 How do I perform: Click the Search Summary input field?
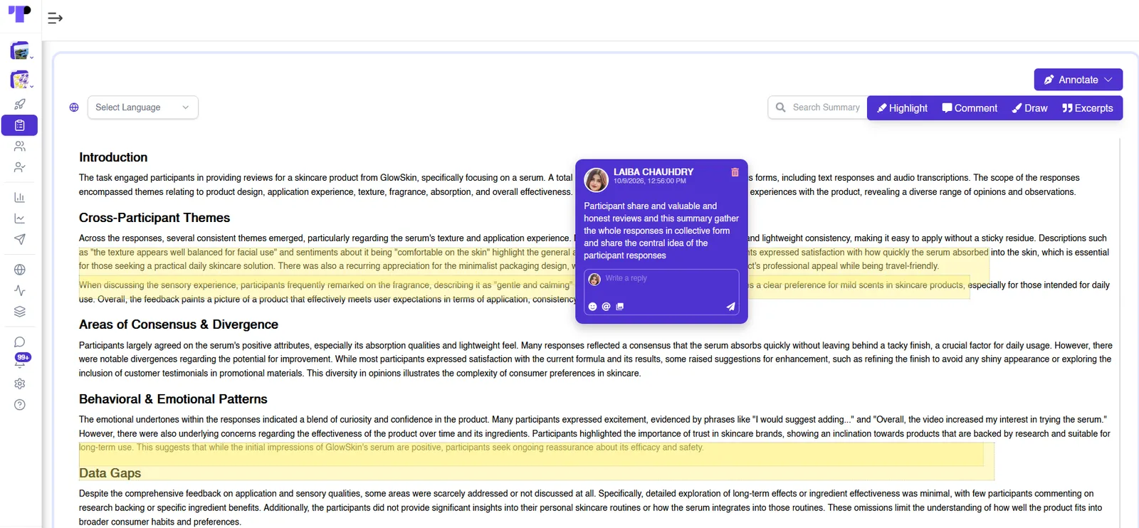(818, 107)
